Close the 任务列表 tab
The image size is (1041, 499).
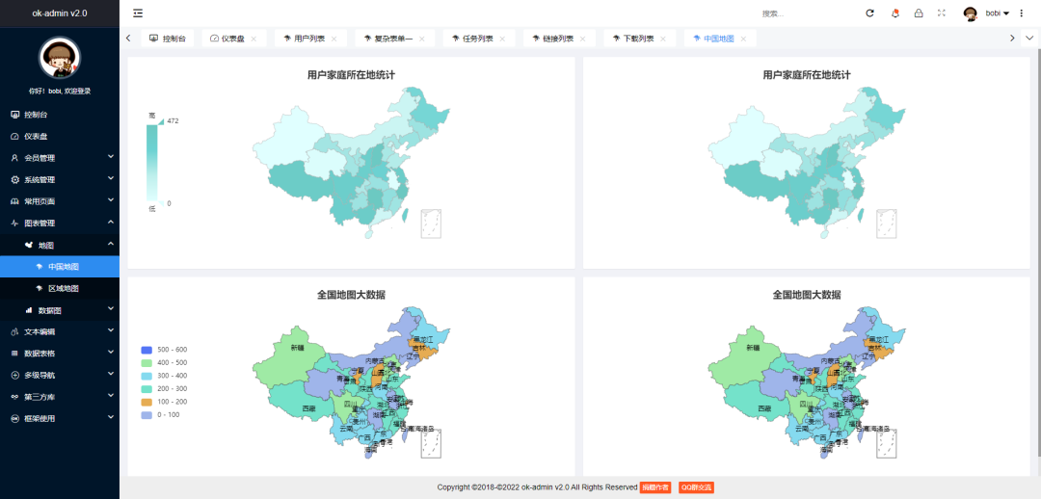click(x=502, y=39)
